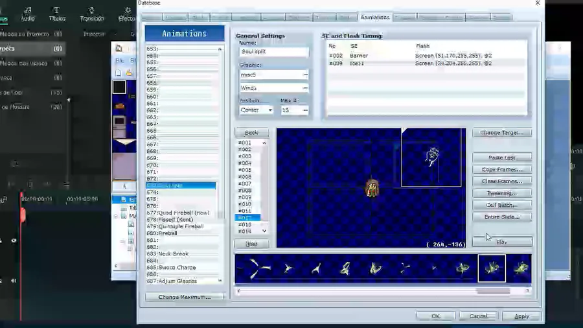Select animation 687:Adjust Glasses
The width and height of the screenshot is (583, 328).
(181, 281)
